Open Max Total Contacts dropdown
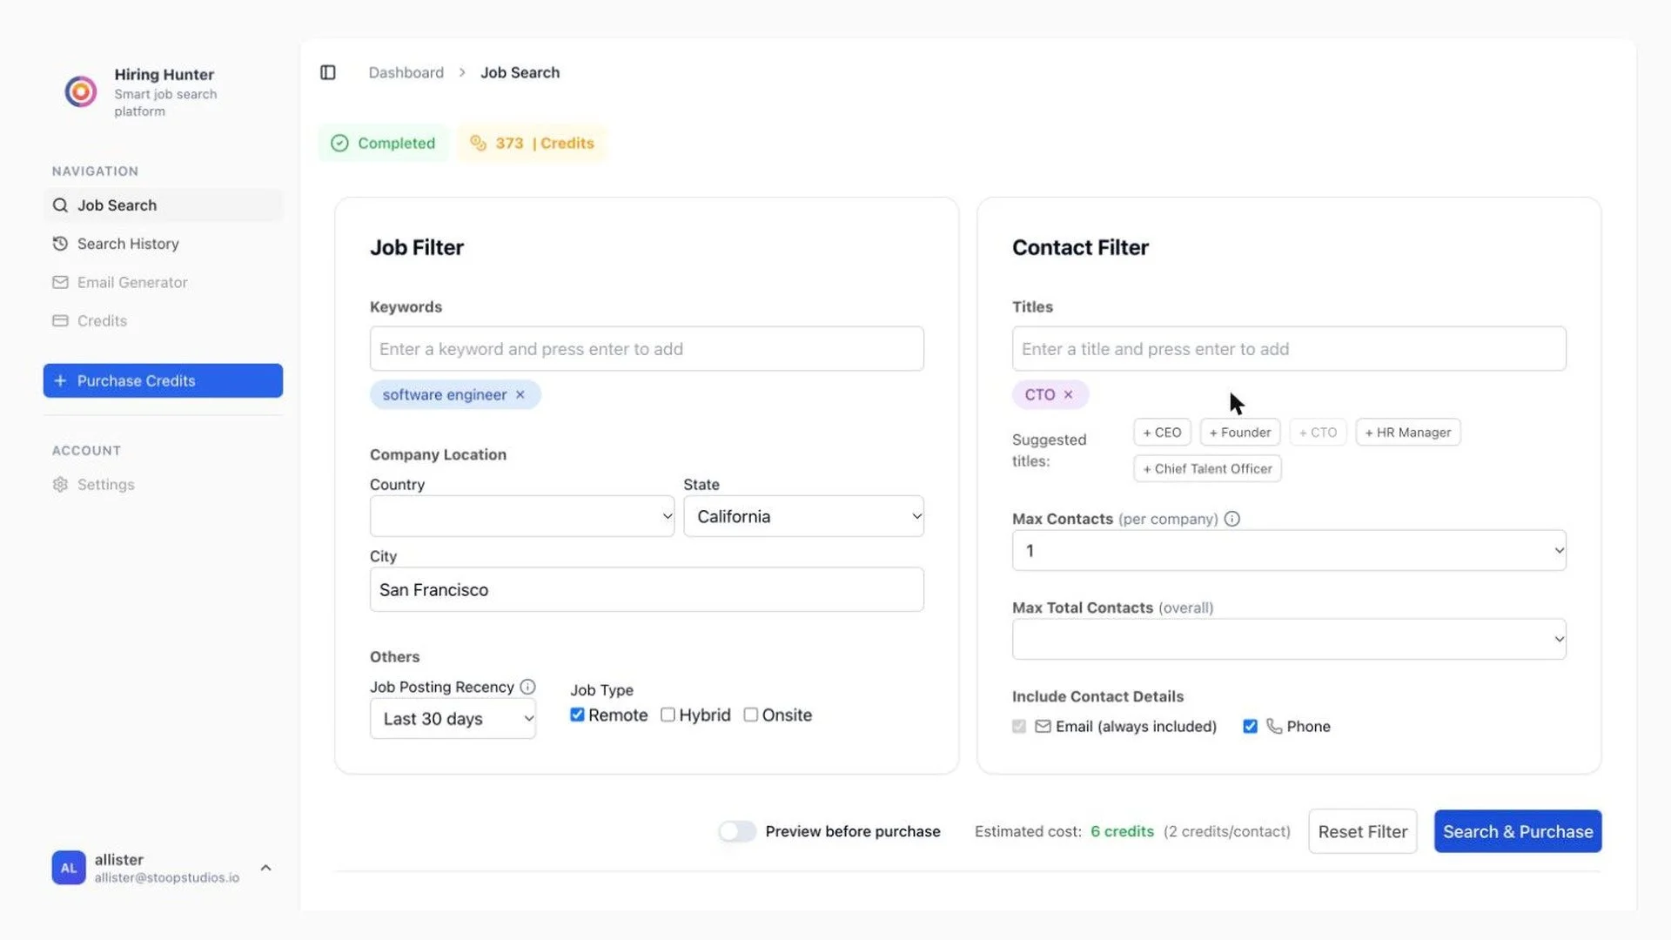The height and width of the screenshot is (940, 1671). coord(1289,640)
